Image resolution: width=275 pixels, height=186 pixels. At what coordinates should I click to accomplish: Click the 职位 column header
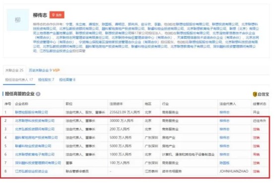tap(69, 104)
